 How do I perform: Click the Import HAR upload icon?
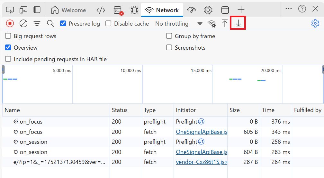225,24
